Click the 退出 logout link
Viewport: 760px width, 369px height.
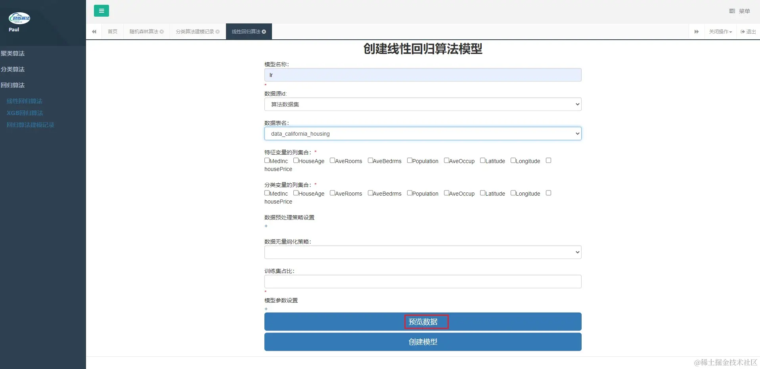tap(748, 32)
